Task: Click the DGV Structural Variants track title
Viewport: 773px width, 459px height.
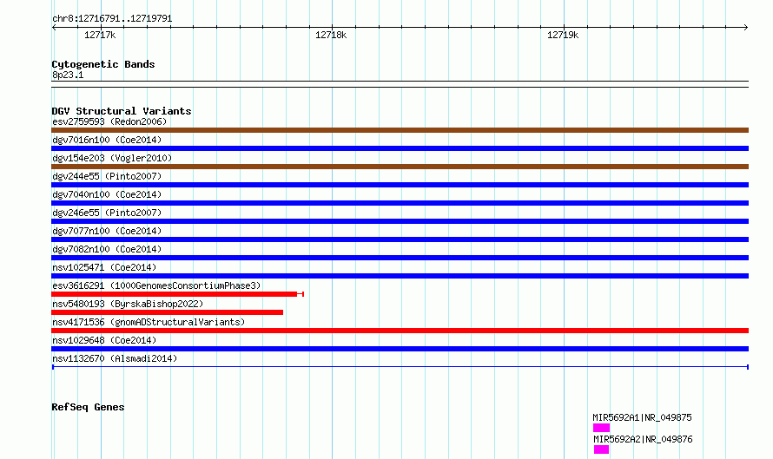Action: pyautogui.click(x=122, y=111)
